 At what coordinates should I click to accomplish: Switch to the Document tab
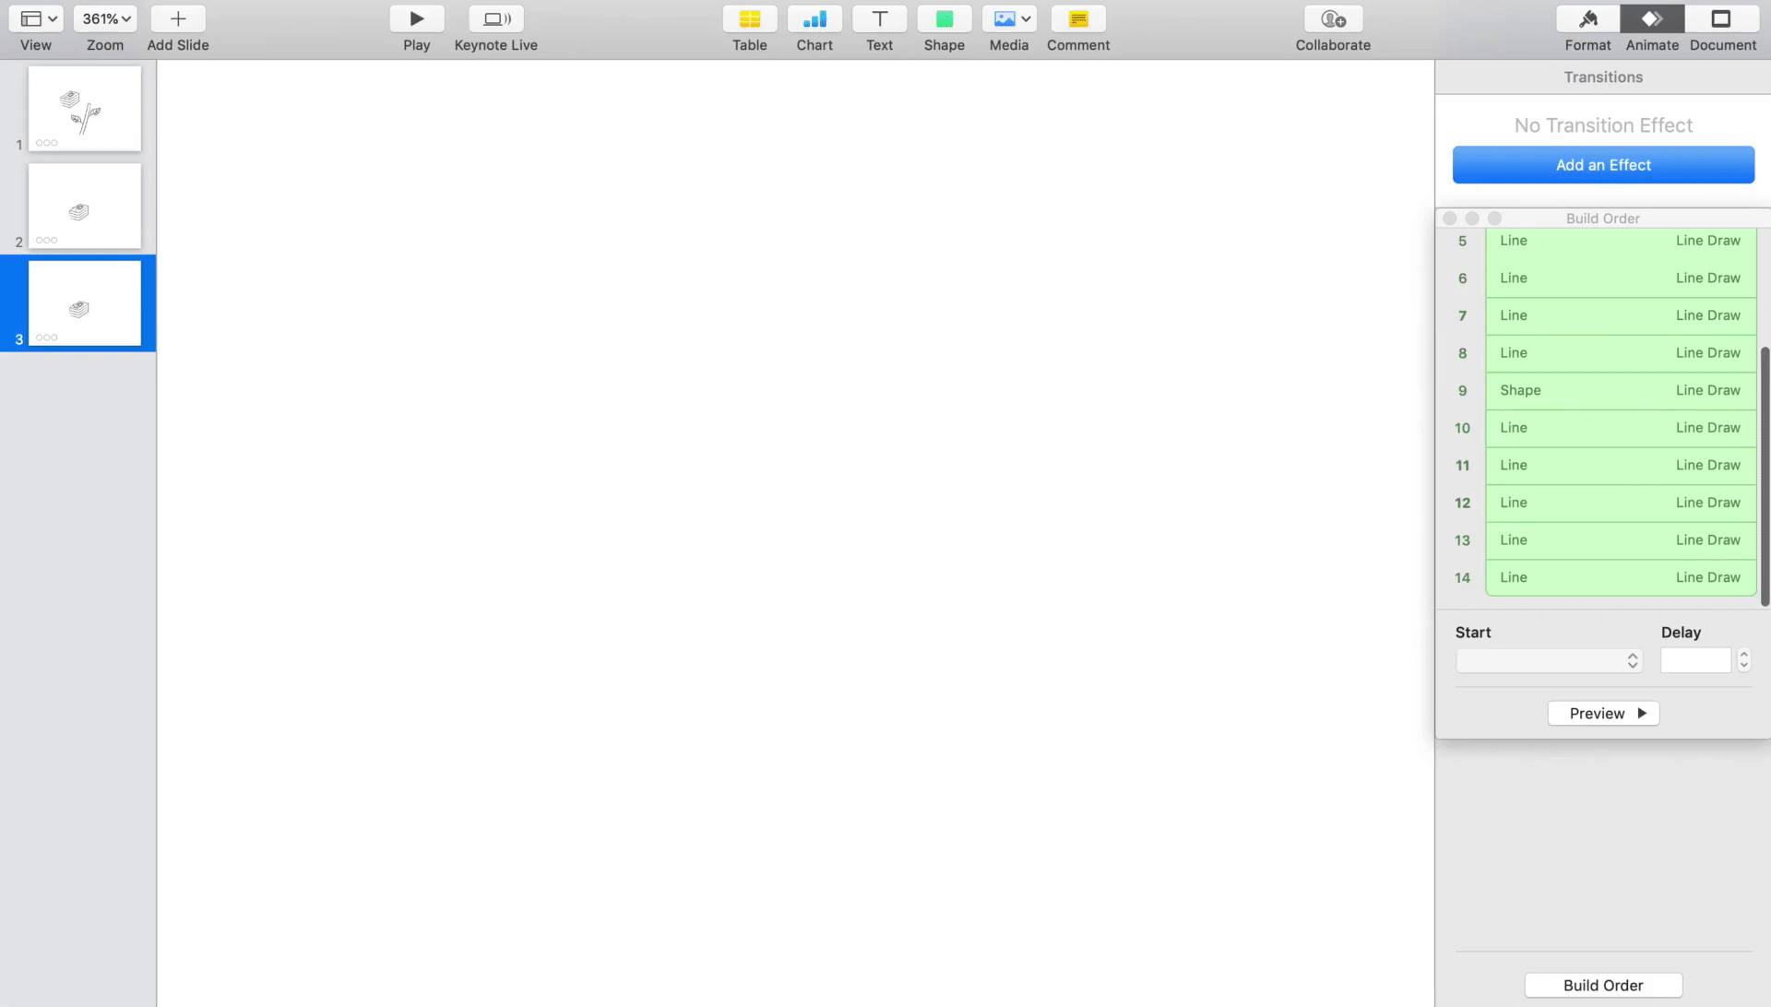1721,19
